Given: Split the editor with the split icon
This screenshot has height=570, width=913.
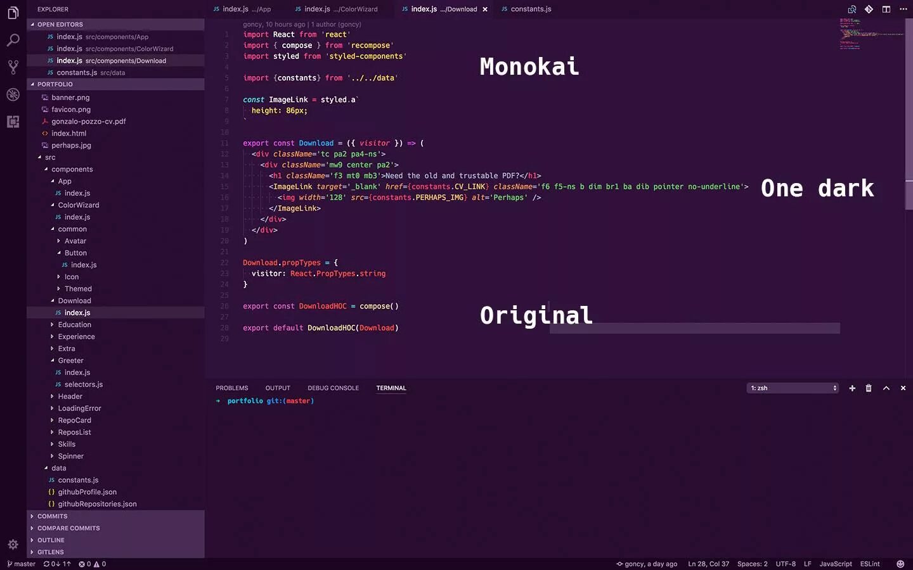Looking at the screenshot, I should (886, 9).
